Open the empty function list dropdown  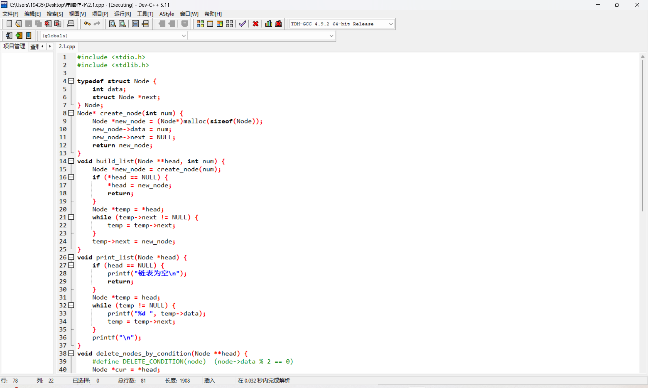[331, 36]
